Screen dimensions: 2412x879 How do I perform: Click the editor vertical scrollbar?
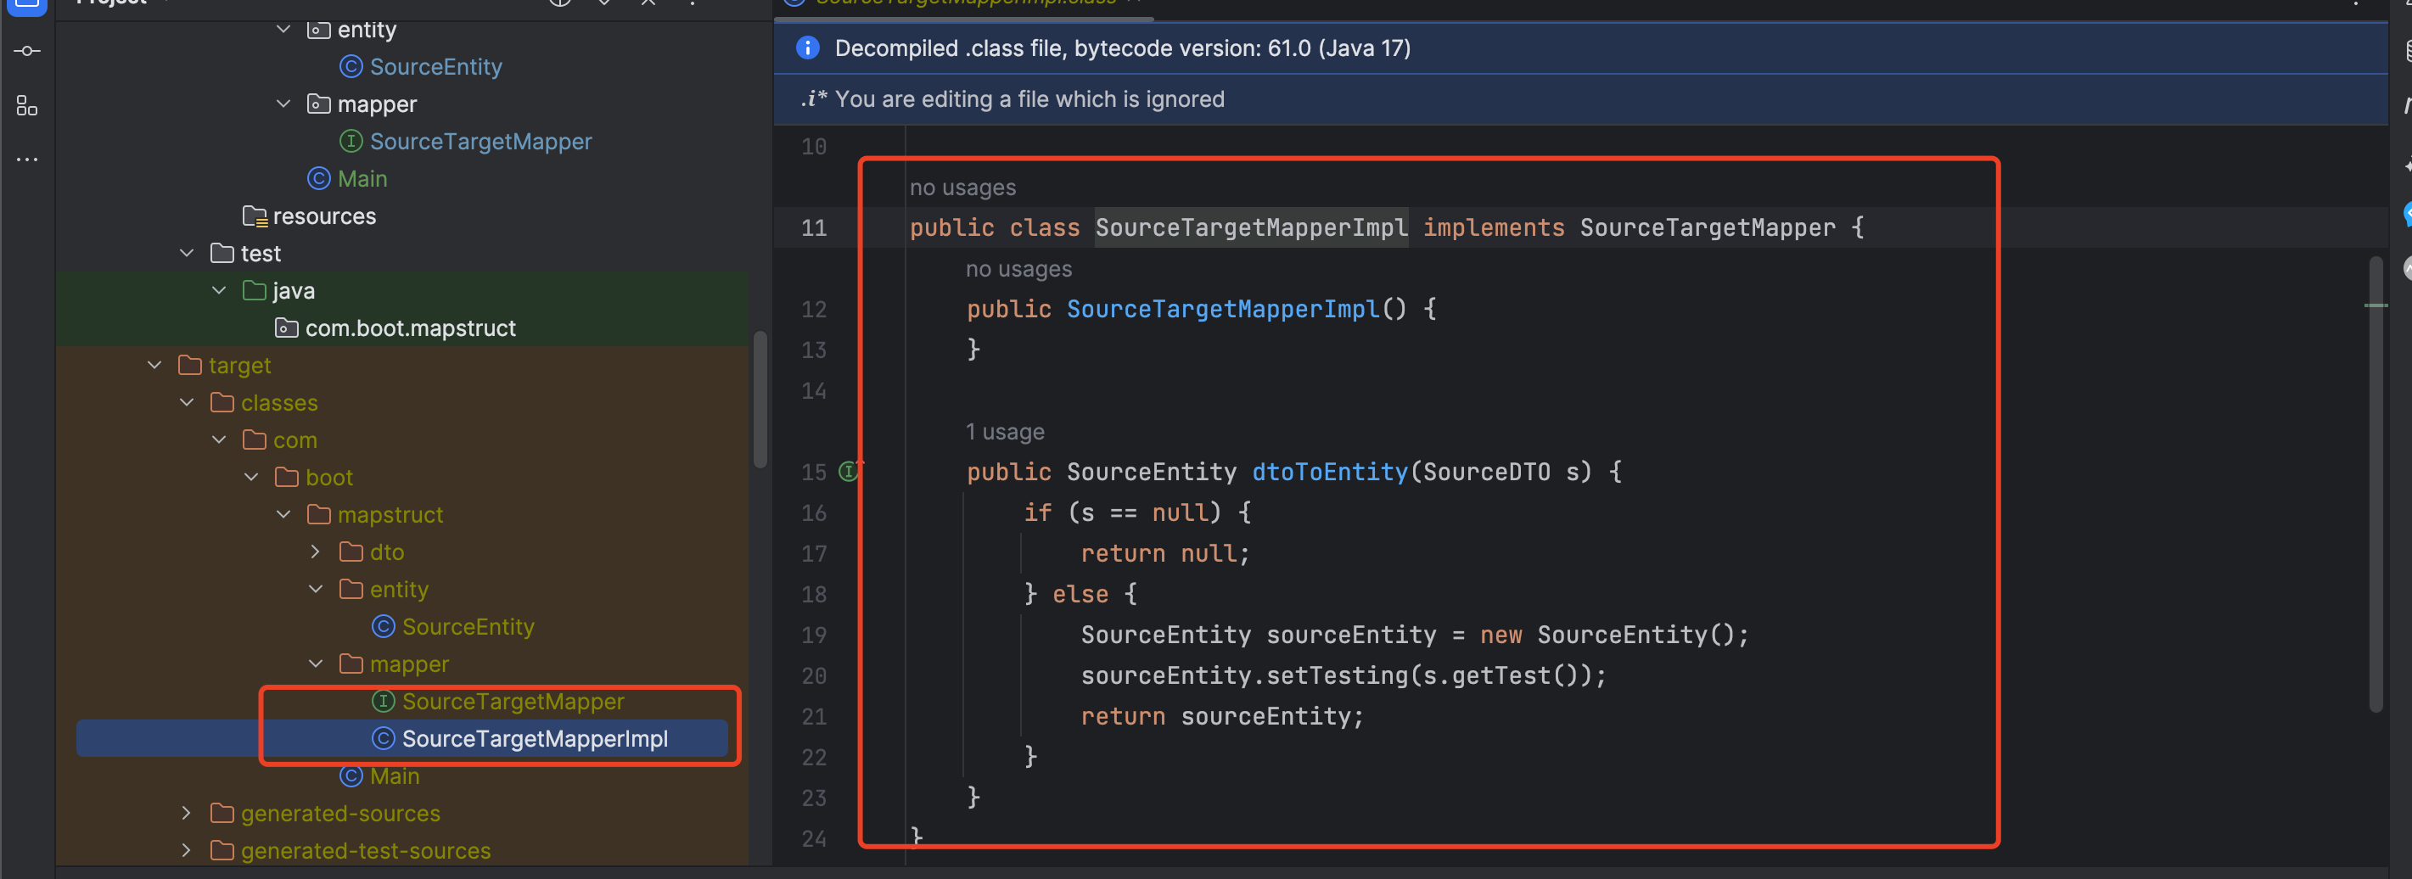[x=2376, y=483]
